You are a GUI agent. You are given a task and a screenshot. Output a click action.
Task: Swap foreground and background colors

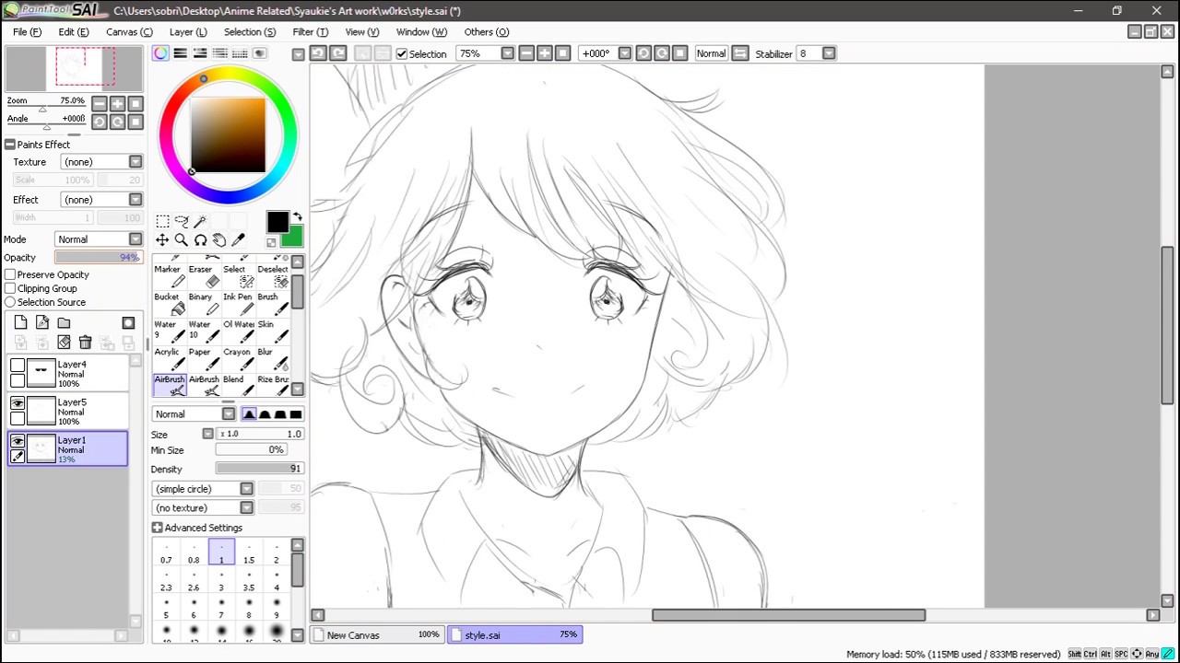[297, 217]
